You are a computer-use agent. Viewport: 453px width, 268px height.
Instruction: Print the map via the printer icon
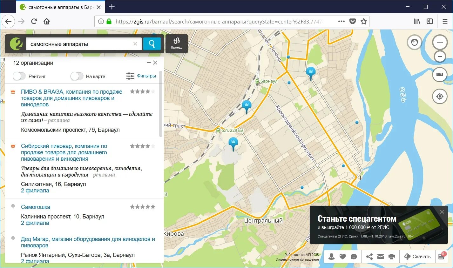tap(392, 257)
